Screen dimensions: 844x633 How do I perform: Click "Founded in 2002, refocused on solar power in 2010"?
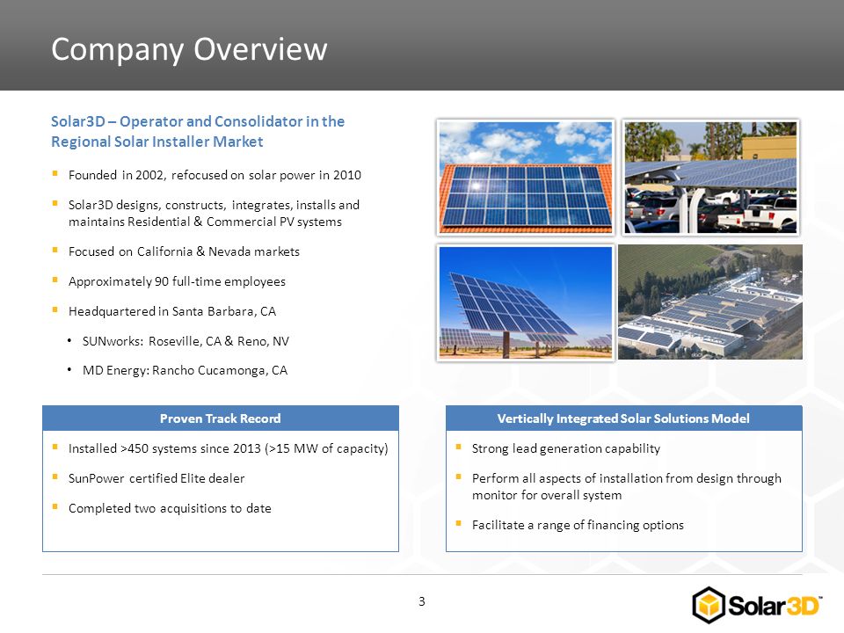215,175
